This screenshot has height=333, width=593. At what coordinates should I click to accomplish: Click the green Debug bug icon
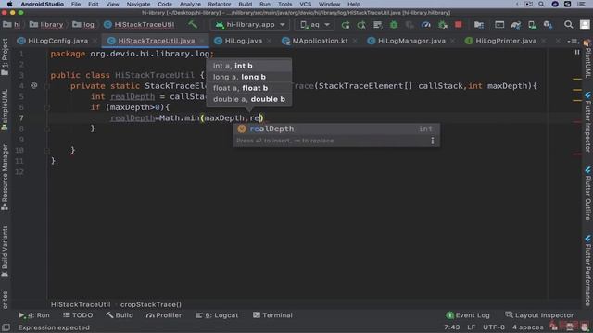point(394,25)
